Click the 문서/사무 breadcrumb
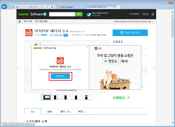Screen dimensions: 175x127 (x=28, y=21)
